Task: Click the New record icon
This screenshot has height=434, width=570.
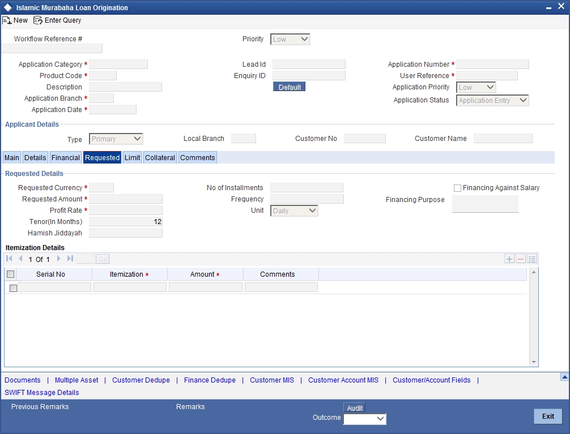Action: 7,20
